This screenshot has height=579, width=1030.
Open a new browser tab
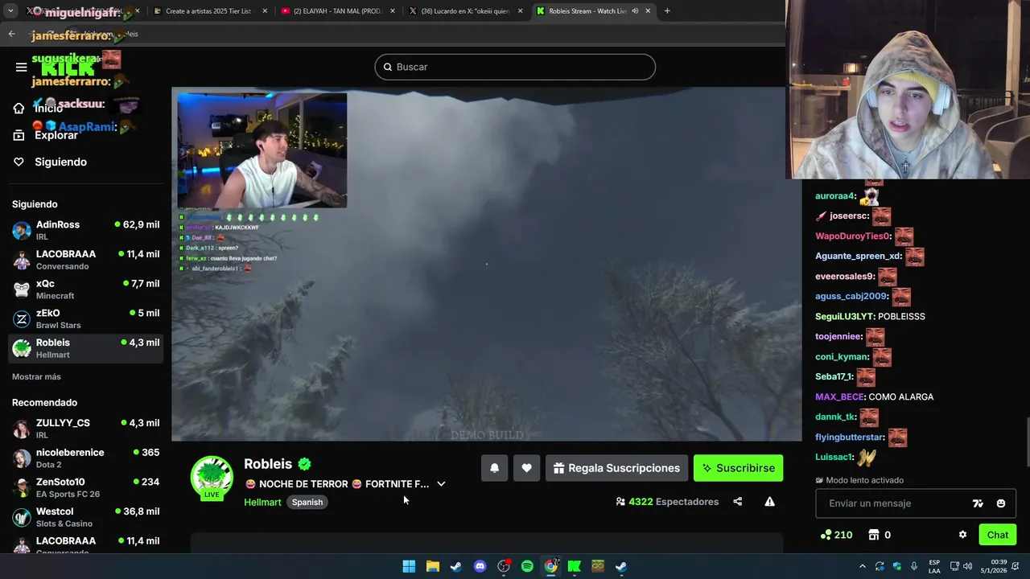click(x=667, y=11)
